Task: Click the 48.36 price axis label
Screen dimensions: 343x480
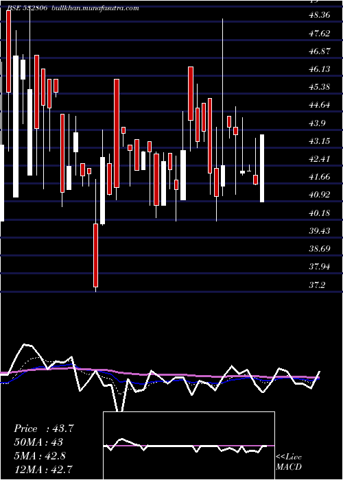Action: [x=320, y=15]
